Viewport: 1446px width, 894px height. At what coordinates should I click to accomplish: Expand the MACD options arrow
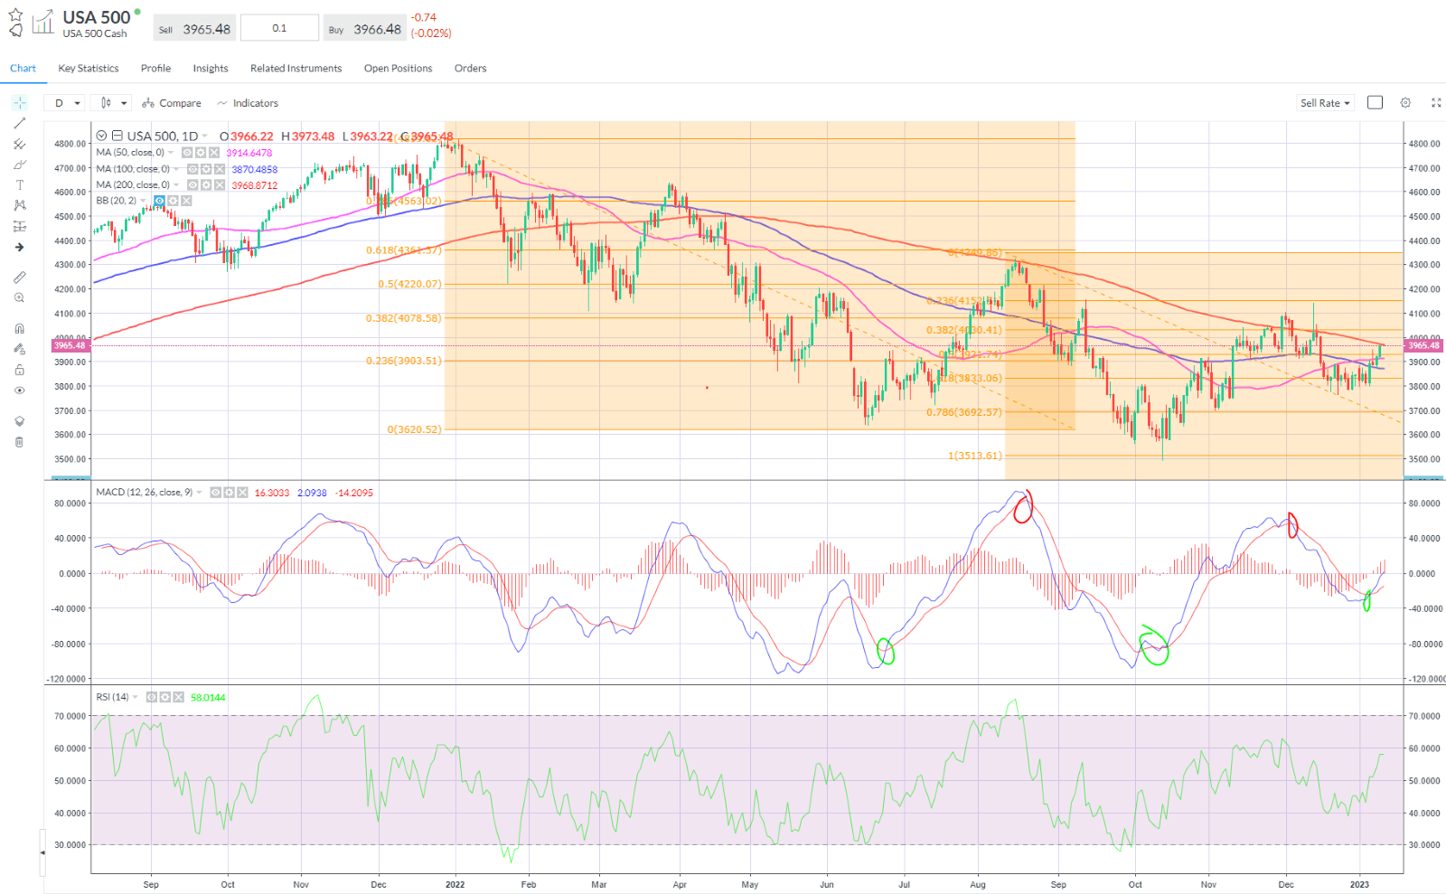pyautogui.click(x=199, y=493)
